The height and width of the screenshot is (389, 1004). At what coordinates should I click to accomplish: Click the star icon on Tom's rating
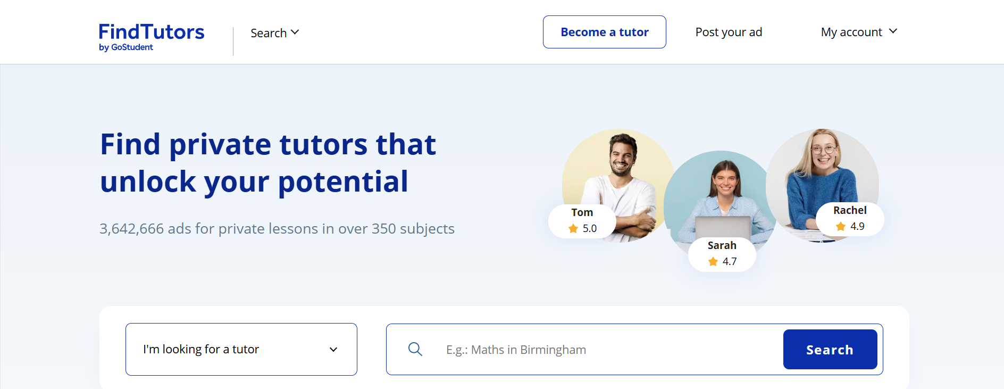pyautogui.click(x=573, y=229)
